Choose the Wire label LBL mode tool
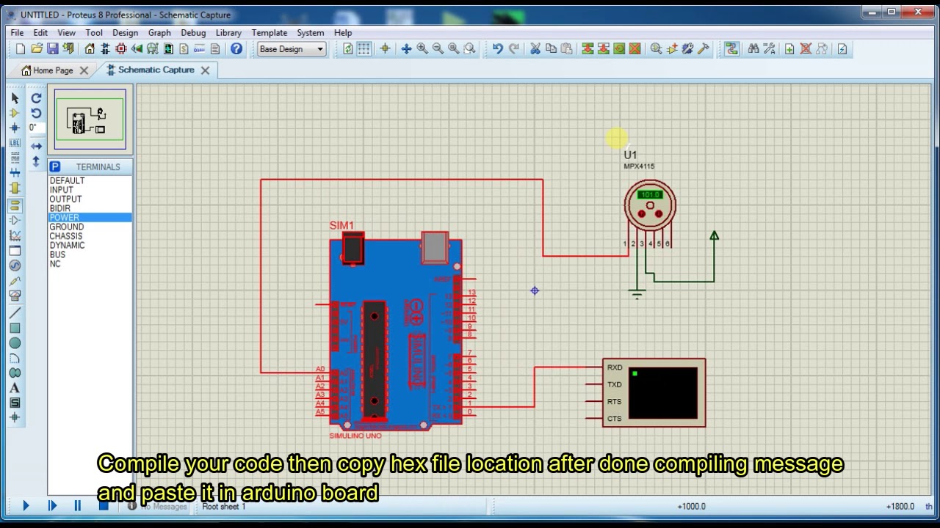This screenshot has width=940, height=528. (15, 143)
